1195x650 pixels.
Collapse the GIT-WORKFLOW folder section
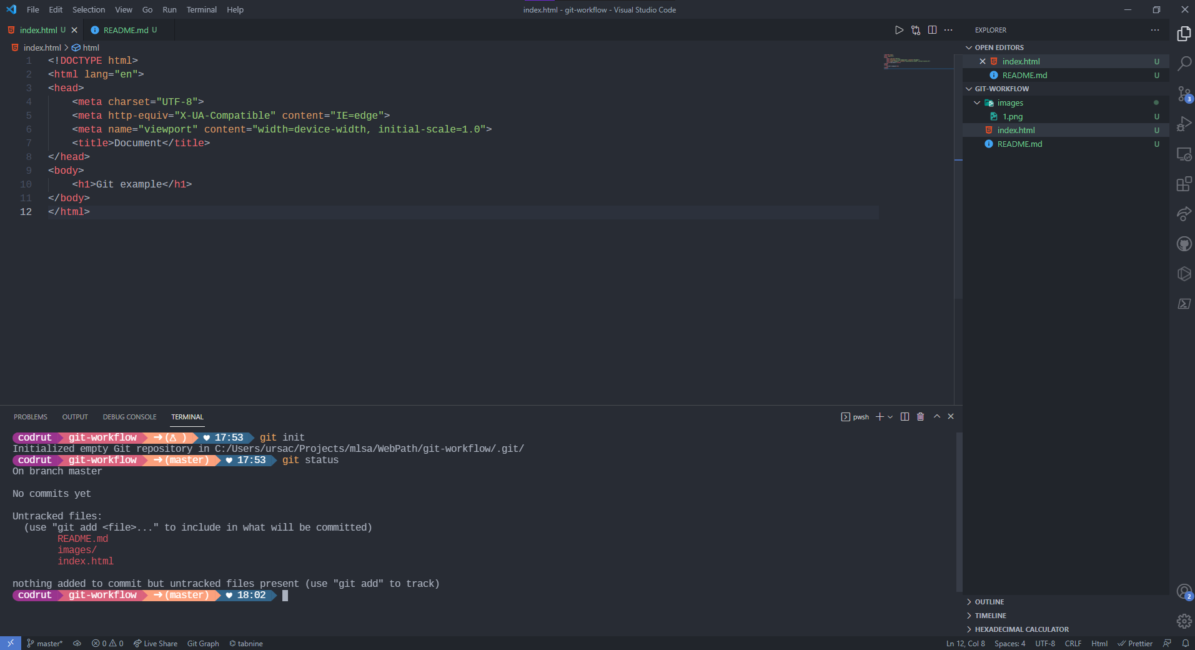coord(1001,89)
